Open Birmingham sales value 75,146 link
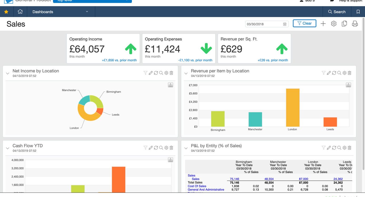Image resolution: width=365 pixels, height=197 pixels. (x=234, y=179)
